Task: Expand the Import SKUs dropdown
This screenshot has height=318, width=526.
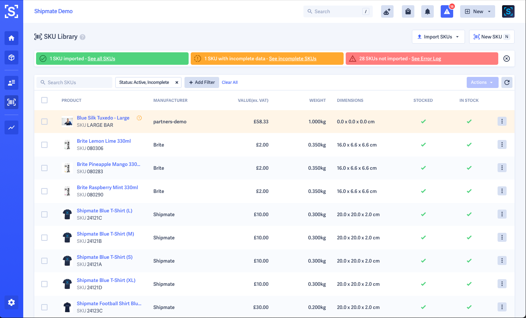Action: [x=438, y=37]
